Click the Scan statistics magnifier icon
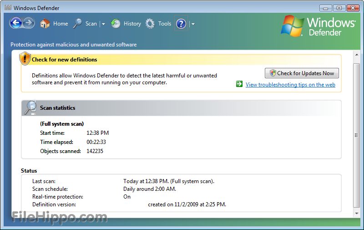The width and height of the screenshot is (364, 230). 30,107
